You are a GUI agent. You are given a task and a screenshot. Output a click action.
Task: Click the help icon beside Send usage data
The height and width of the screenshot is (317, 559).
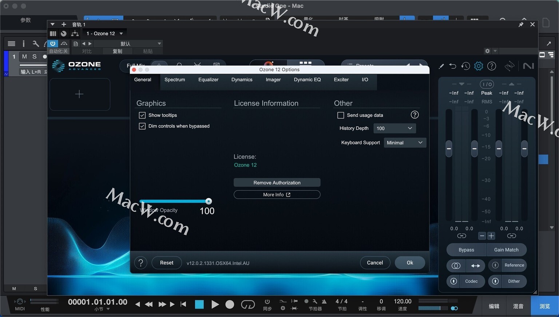point(415,115)
